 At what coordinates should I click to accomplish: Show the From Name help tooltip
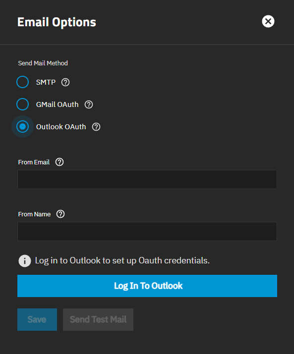point(60,214)
